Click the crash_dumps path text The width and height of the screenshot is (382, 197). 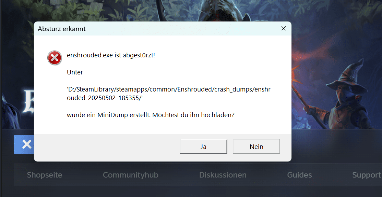[169, 94]
